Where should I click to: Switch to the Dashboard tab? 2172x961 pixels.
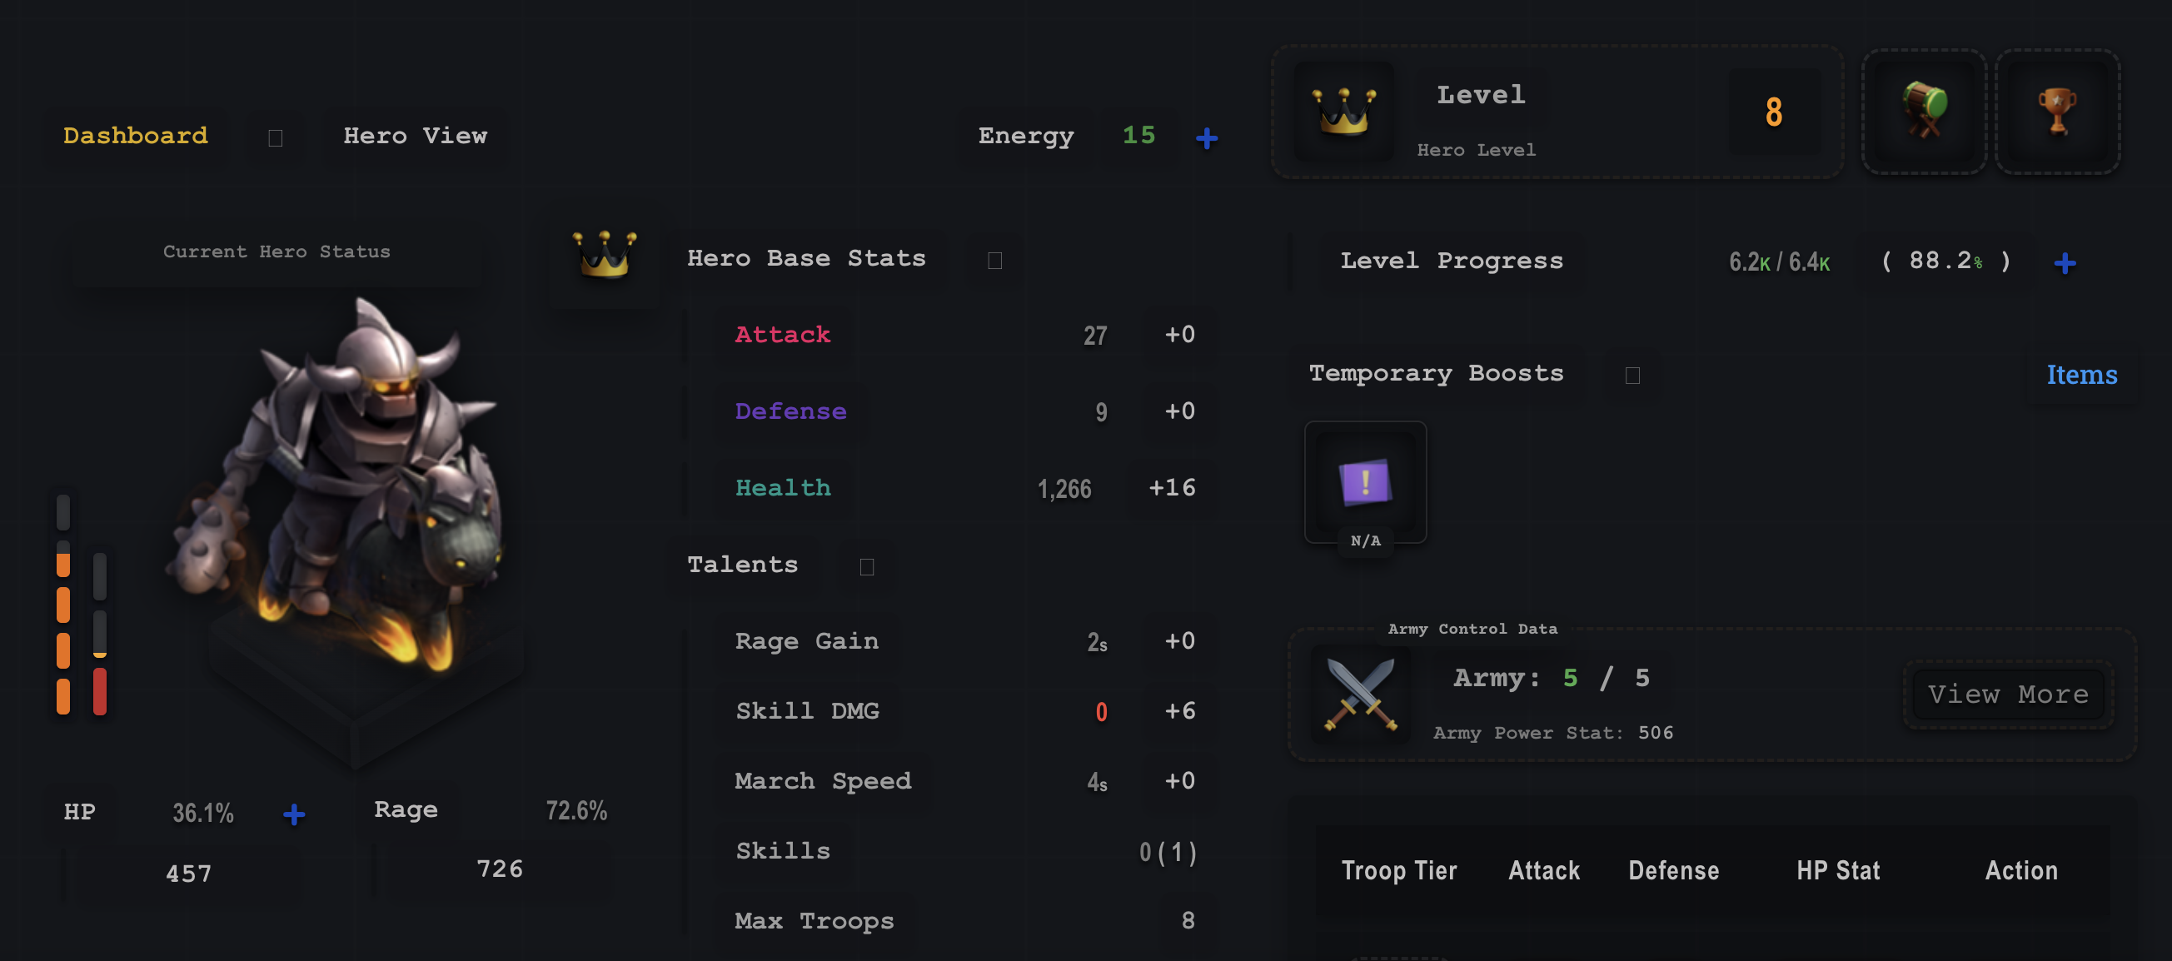136,136
